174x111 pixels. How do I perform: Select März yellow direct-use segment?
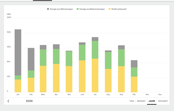43,79
